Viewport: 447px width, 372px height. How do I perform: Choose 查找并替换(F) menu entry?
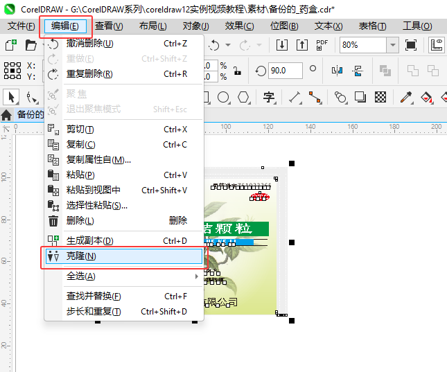point(124,296)
